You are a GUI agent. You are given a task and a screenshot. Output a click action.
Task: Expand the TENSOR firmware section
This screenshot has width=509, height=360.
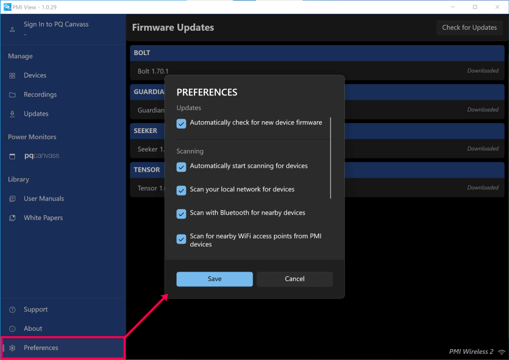[x=147, y=169]
